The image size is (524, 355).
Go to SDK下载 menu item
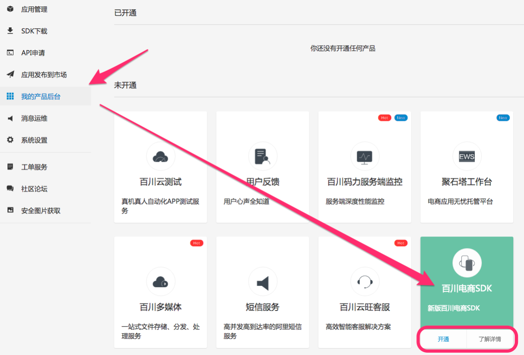click(34, 31)
